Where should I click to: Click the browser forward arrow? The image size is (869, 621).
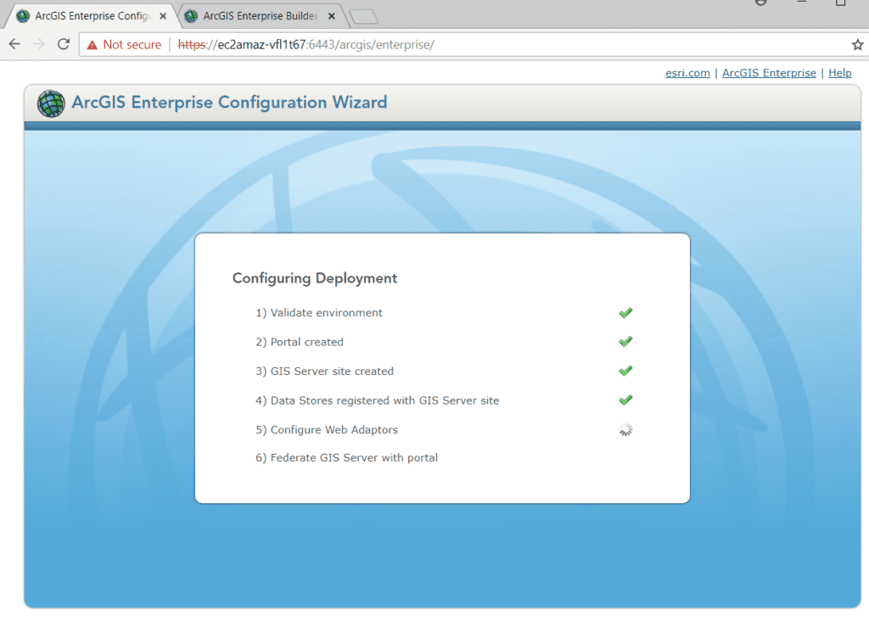pyautogui.click(x=39, y=44)
